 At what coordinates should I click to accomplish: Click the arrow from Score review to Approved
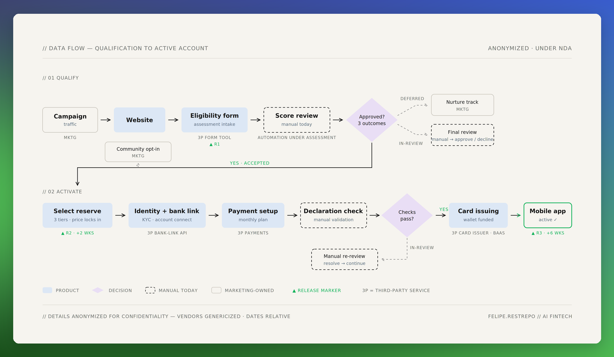tap(338, 120)
